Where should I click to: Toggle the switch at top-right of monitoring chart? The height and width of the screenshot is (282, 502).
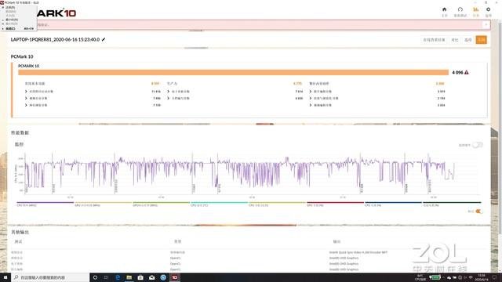pyautogui.click(x=478, y=145)
